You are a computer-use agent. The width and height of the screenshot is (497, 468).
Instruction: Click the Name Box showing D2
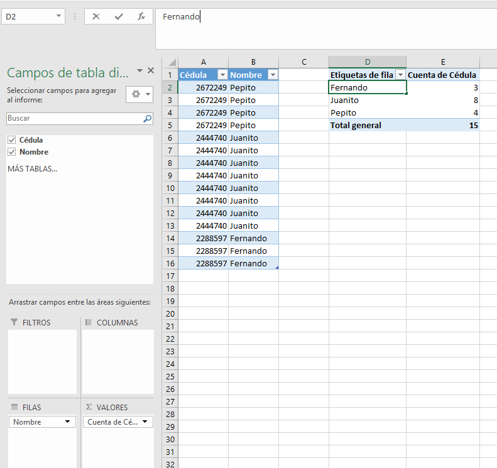pos(33,16)
